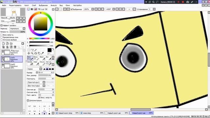Delete the selected layer with trash icon
The height and width of the screenshot is (118, 210).
(15, 47)
